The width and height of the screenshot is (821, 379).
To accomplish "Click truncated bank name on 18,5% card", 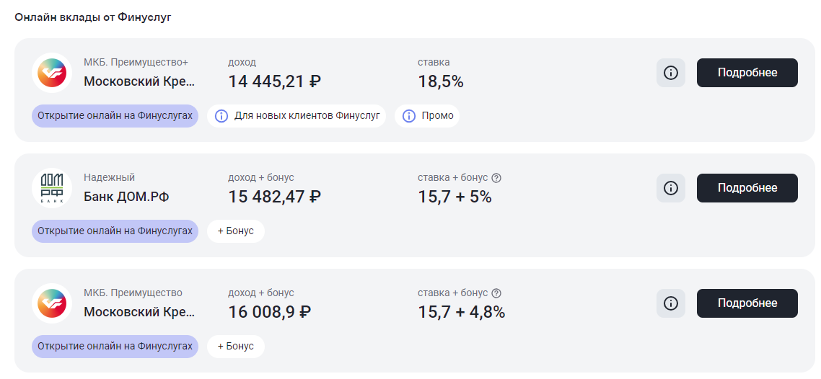I will pos(139,82).
